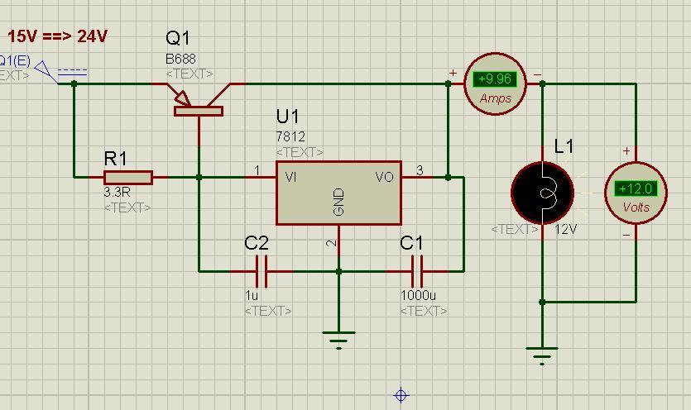
Task: Select the R1 resistor body
Action: click(128, 178)
